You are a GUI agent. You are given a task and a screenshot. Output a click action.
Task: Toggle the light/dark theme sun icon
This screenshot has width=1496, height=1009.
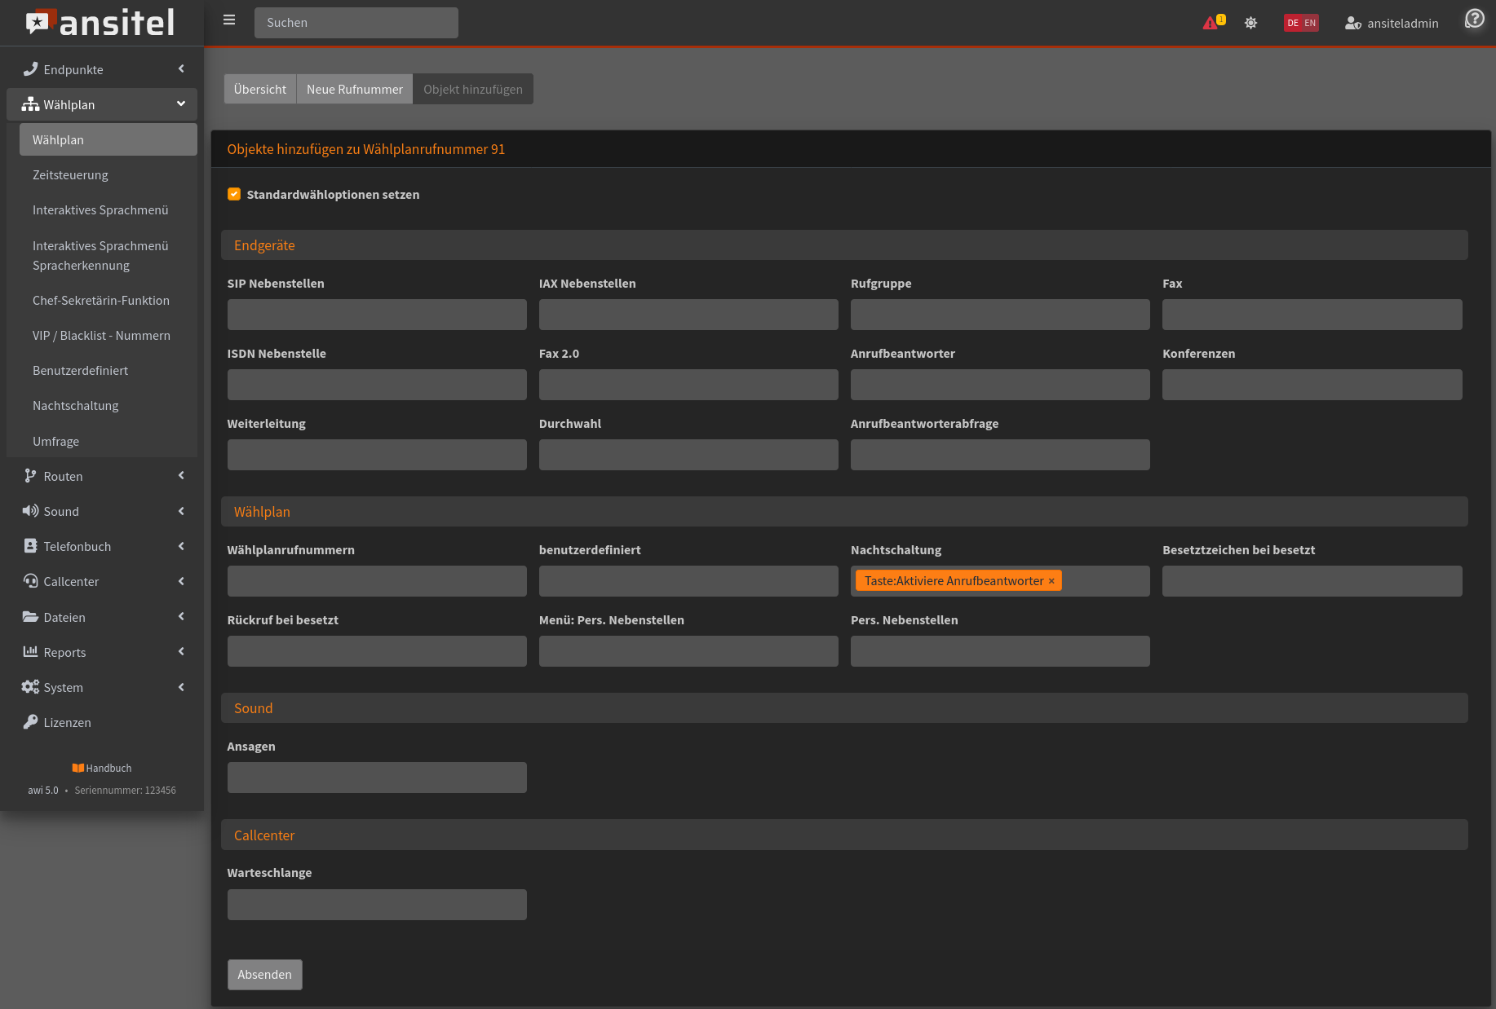coord(1250,23)
